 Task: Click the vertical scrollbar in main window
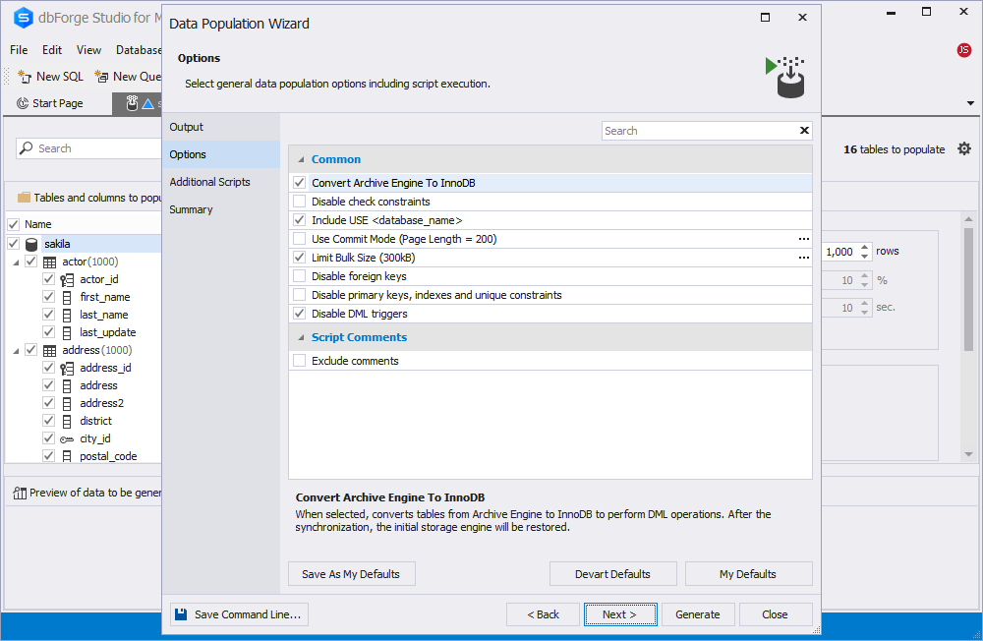pos(969,289)
